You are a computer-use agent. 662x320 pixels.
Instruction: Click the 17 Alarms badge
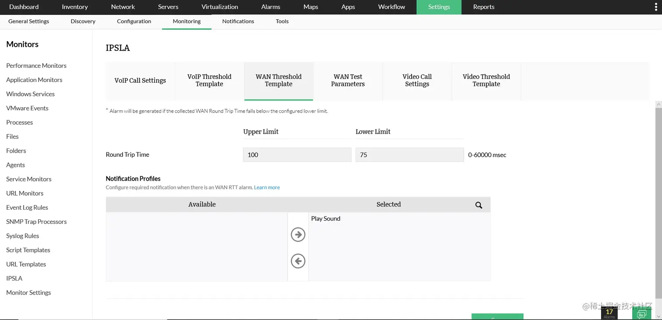click(609, 312)
